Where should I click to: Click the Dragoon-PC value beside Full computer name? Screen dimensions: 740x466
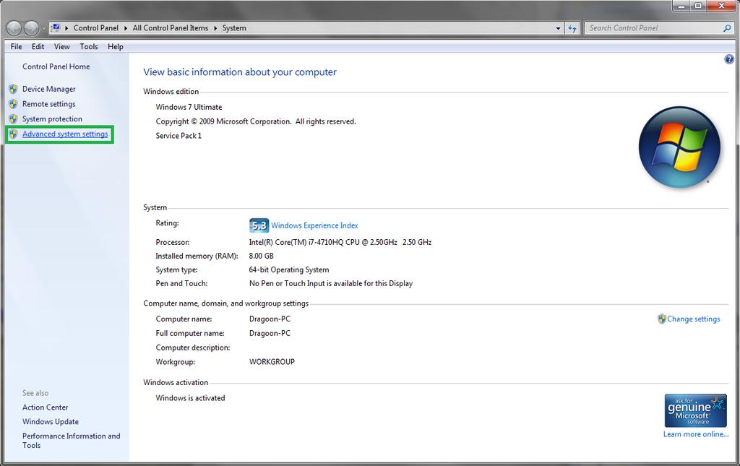[270, 333]
